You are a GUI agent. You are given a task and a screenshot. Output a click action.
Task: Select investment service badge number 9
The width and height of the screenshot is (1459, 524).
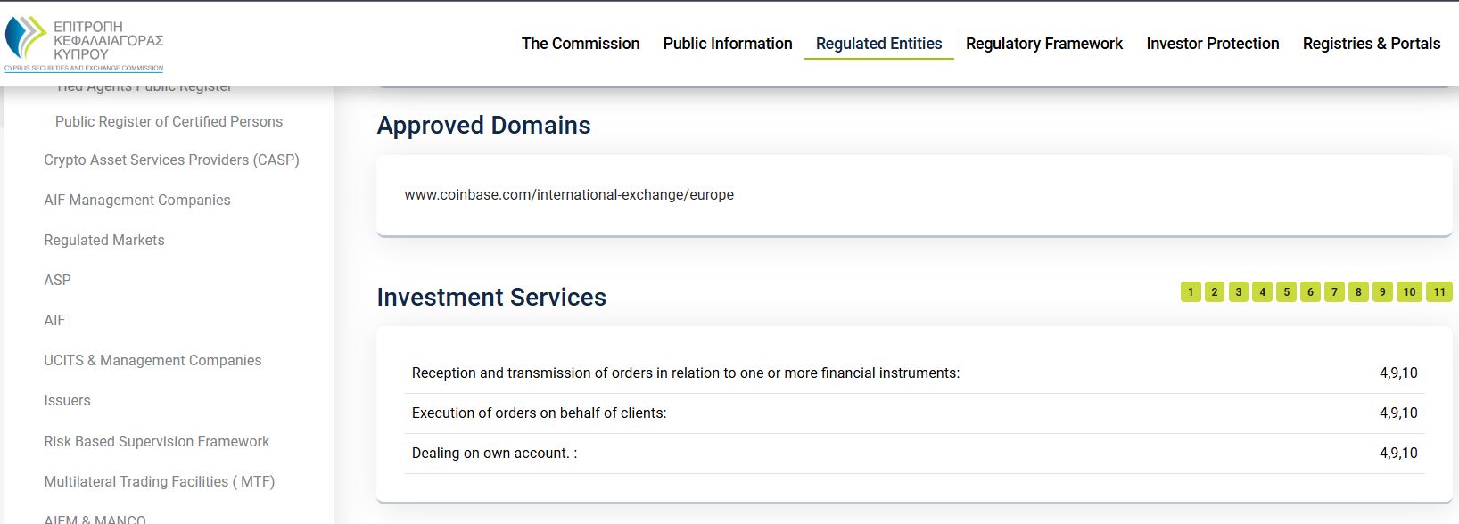1383,291
